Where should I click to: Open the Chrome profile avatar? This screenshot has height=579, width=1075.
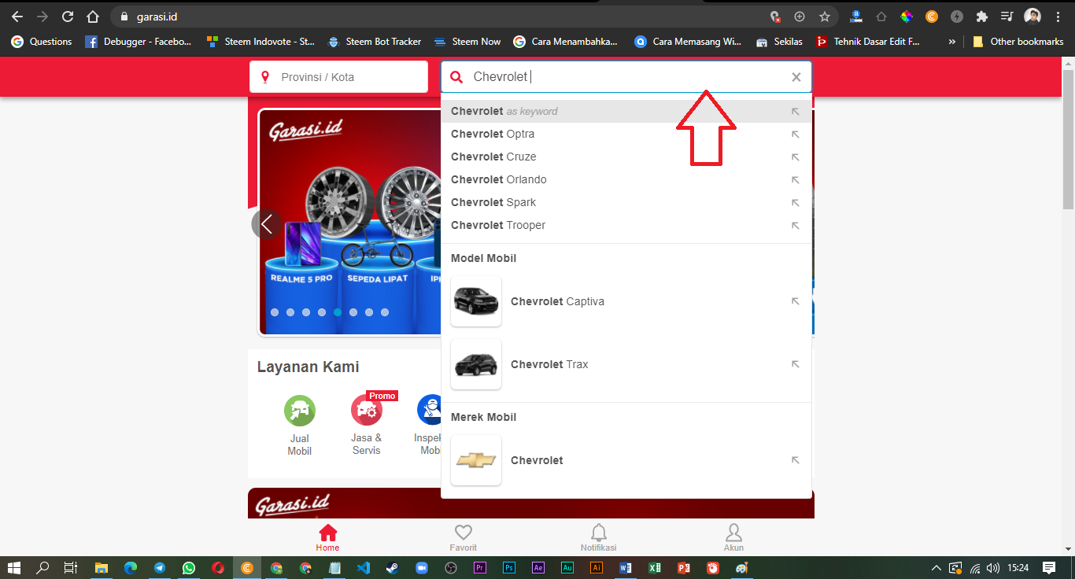pos(1033,17)
